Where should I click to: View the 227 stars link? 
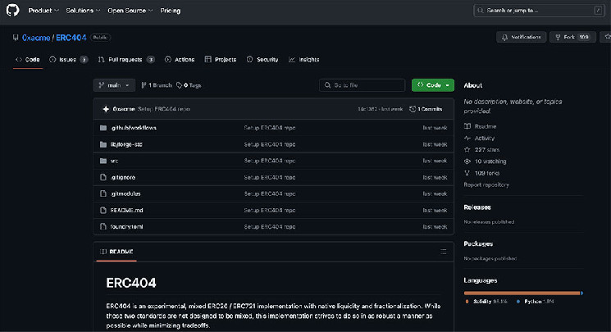[481, 150]
